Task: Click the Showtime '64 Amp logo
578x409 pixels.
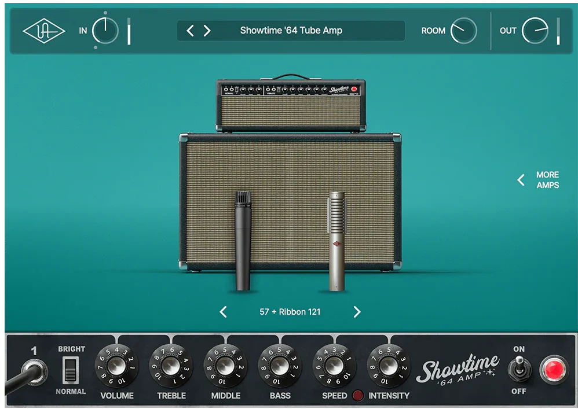Action: point(457,369)
